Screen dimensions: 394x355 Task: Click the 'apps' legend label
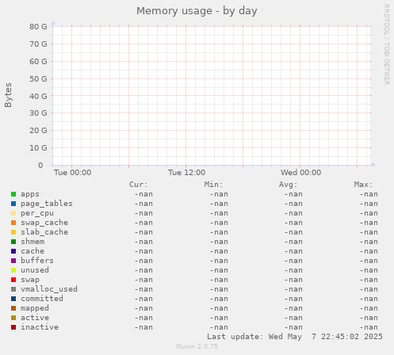pos(30,194)
